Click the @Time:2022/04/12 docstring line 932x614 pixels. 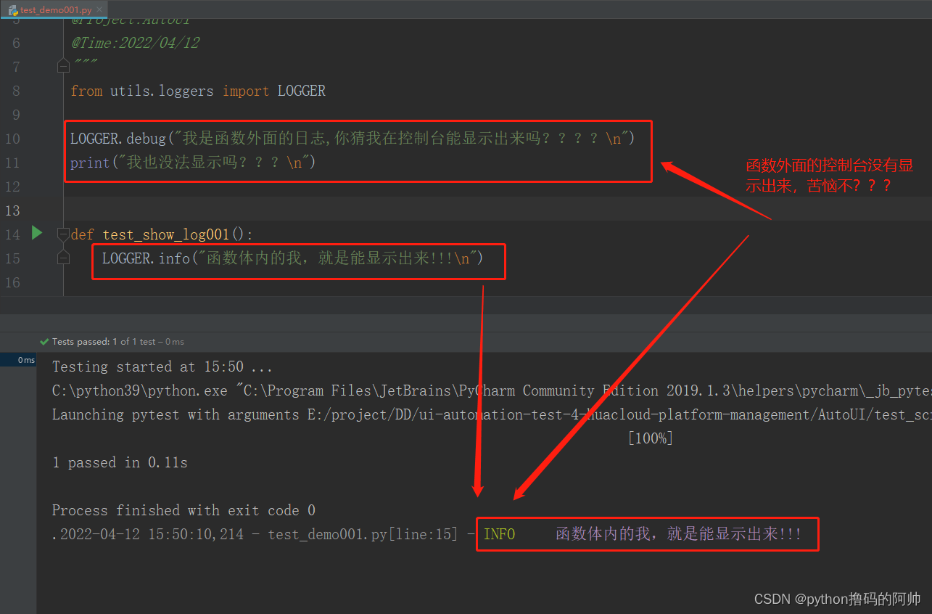(x=135, y=43)
